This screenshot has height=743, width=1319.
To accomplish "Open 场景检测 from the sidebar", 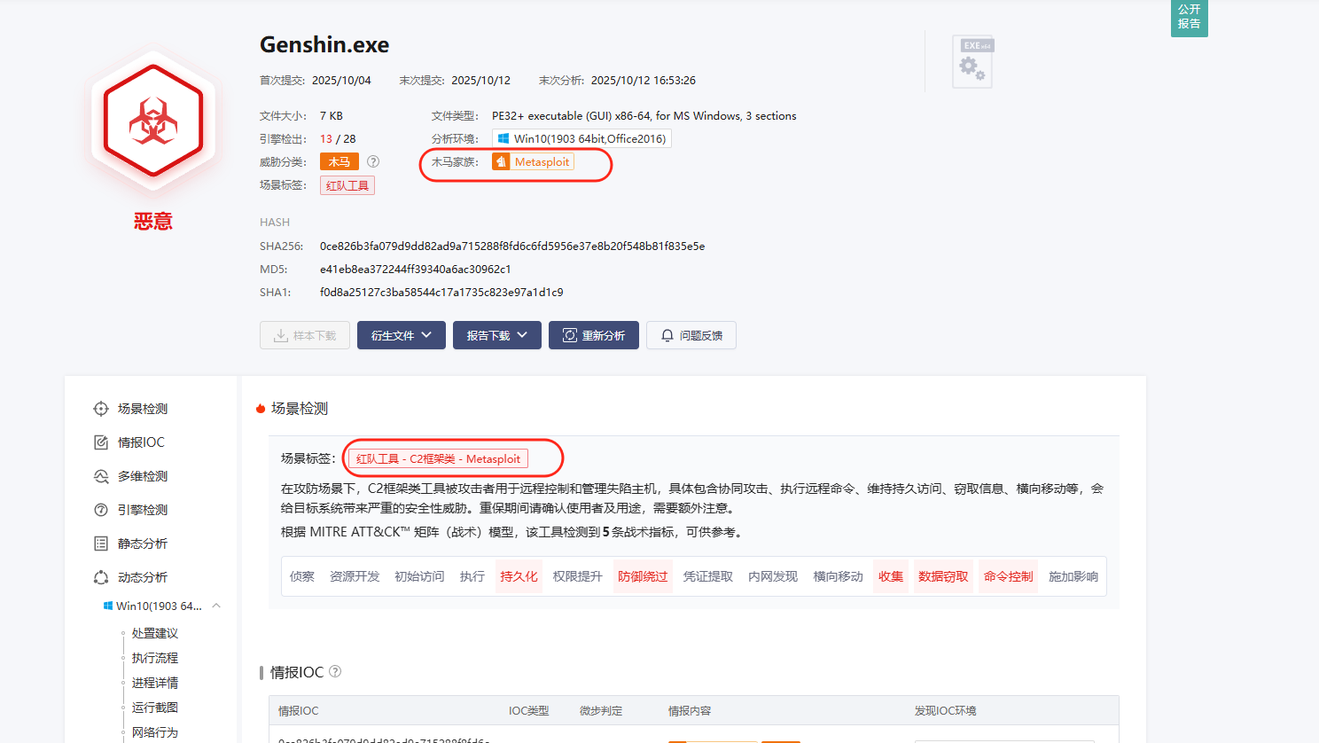I will (x=142, y=409).
